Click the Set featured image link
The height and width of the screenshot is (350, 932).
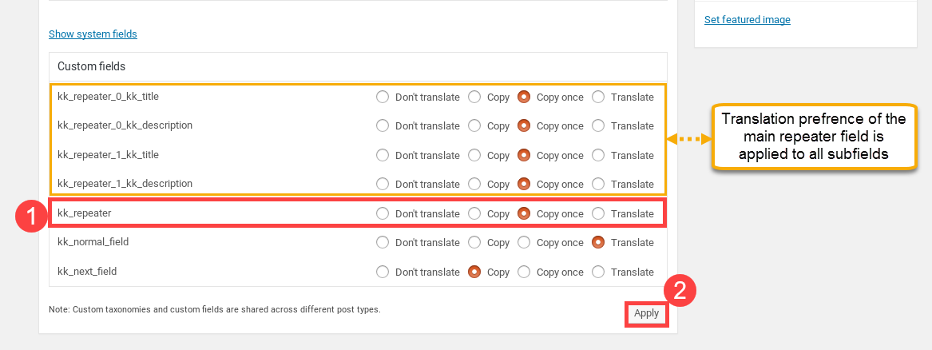tap(748, 20)
